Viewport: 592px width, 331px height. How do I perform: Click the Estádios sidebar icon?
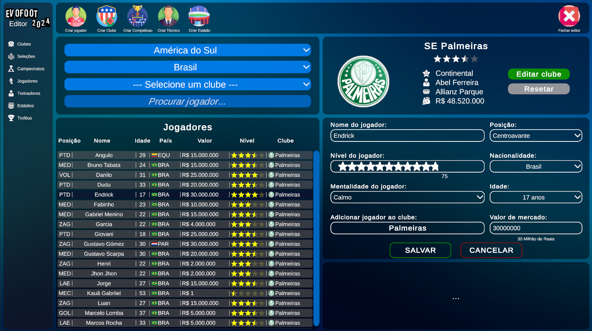pos(11,106)
